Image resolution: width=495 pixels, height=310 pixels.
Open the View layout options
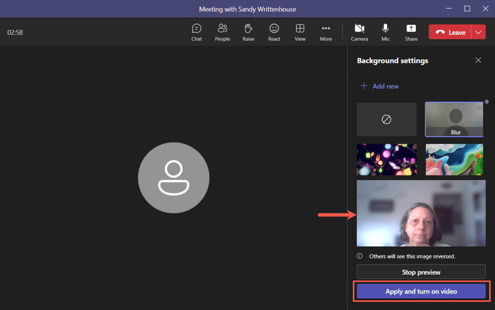(x=300, y=32)
